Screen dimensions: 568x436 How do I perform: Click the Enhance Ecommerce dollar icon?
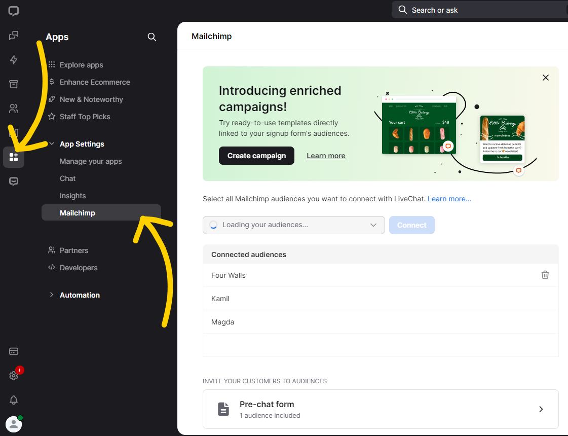pos(52,82)
